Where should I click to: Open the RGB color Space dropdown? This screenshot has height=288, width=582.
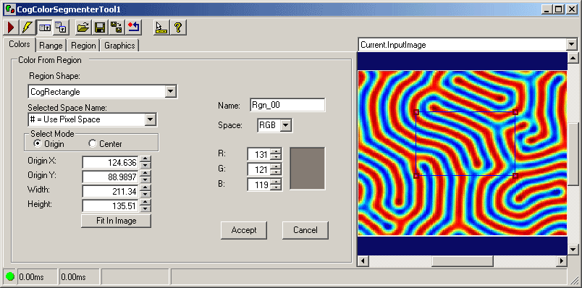point(285,125)
